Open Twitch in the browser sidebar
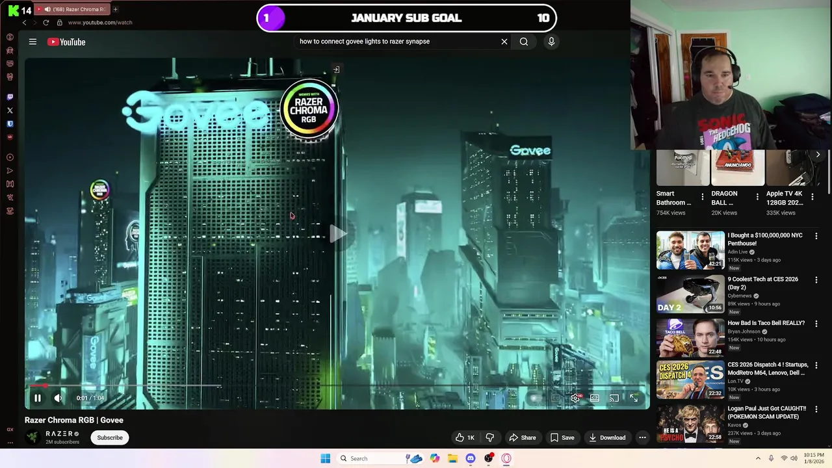832x468 pixels. (x=10, y=97)
